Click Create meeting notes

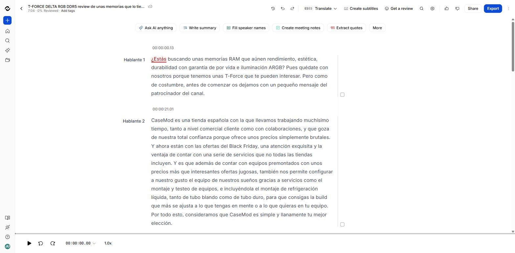tap(298, 28)
